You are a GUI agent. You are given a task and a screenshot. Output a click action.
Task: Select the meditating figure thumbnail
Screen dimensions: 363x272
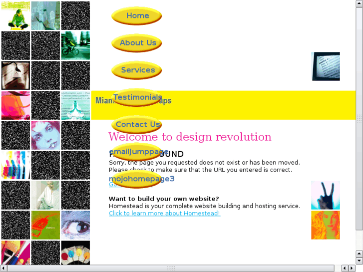(75, 105)
